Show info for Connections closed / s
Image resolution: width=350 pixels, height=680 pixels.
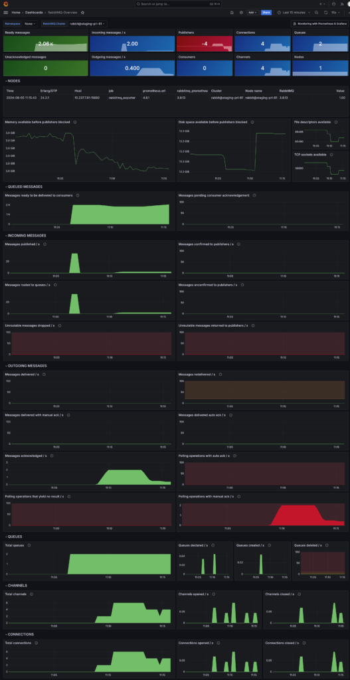pos(304,643)
